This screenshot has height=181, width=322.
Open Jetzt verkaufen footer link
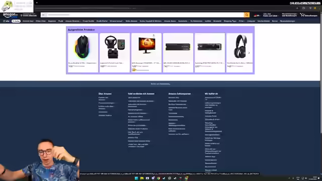click(134, 98)
